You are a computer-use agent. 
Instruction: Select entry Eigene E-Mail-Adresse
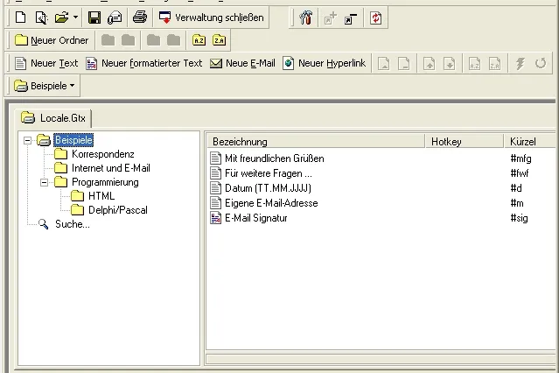pyautogui.click(x=271, y=203)
